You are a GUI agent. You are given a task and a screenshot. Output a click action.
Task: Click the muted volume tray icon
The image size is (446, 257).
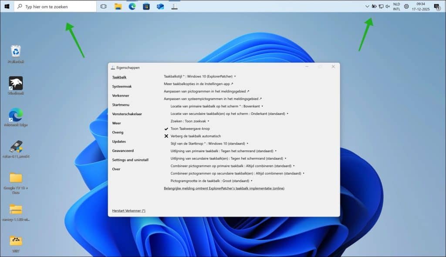388,7
